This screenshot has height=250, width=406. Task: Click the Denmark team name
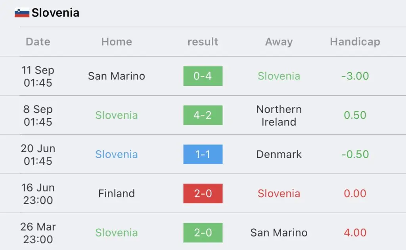tap(279, 154)
